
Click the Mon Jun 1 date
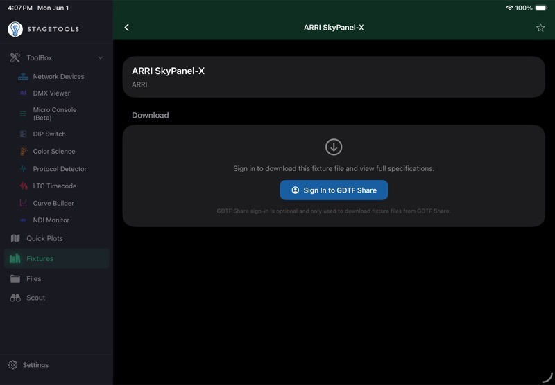(53, 8)
